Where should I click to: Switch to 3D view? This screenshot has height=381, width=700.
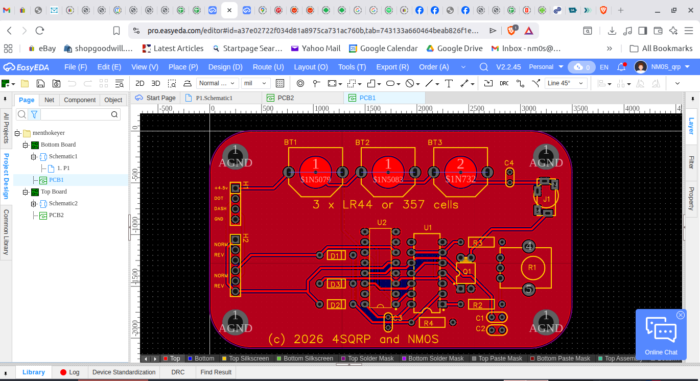click(x=156, y=83)
